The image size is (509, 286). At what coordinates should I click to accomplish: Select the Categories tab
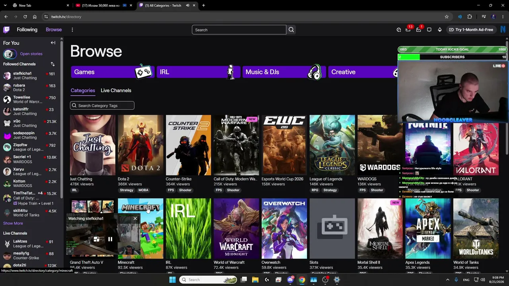click(x=83, y=91)
